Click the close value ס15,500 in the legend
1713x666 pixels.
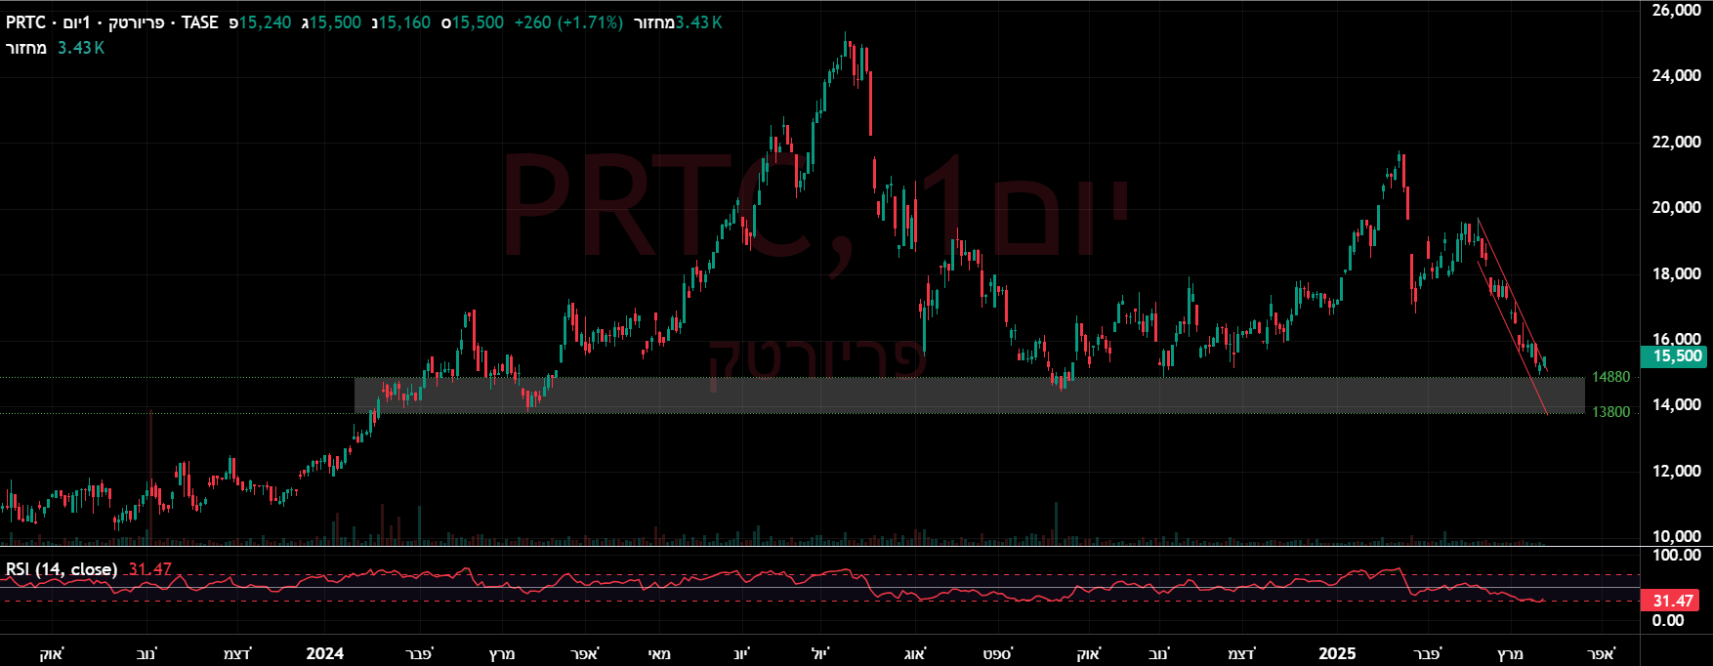point(473,22)
